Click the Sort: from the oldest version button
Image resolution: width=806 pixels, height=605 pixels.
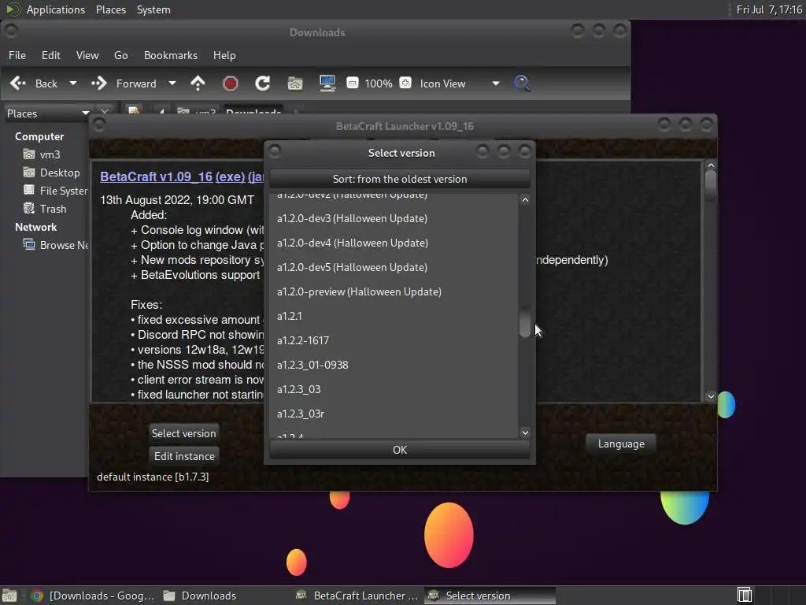pyautogui.click(x=399, y=179)
